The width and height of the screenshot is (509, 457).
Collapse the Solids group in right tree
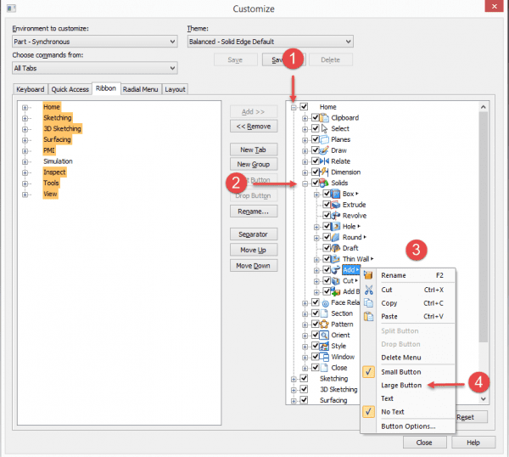point(305,183)
